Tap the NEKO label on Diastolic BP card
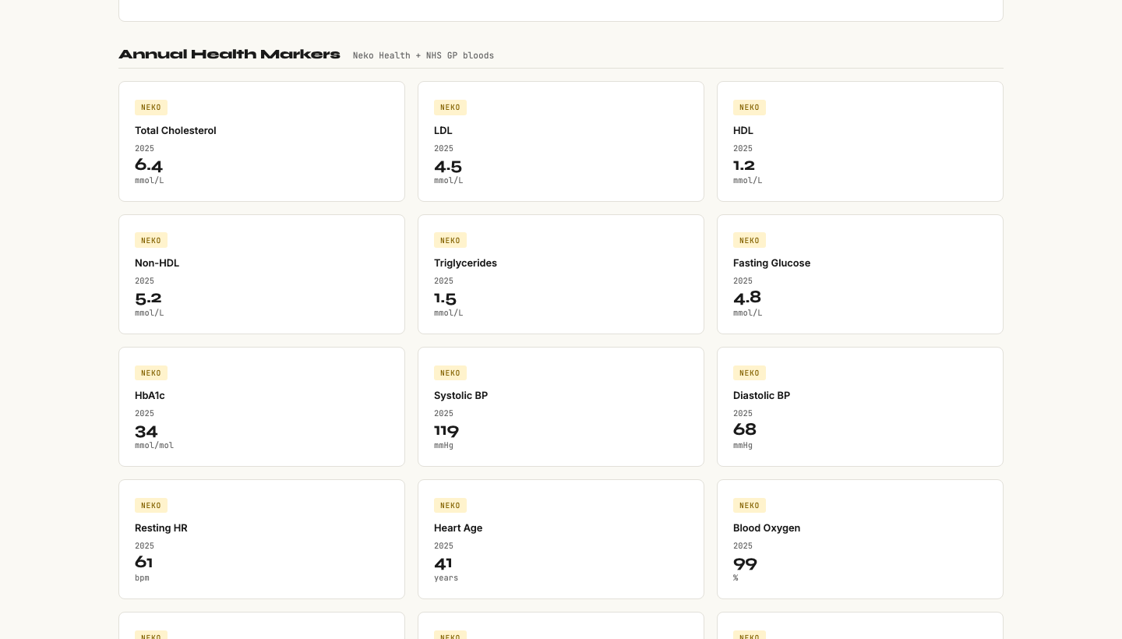 pos(750,372)
